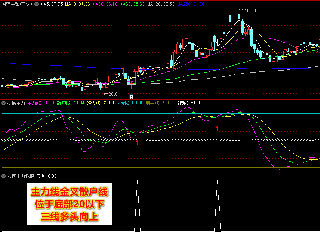Screen dimensions: 320x232
Task: Open the 抄底主力 indicator dropdown arrow
Action: coord(3,103)
